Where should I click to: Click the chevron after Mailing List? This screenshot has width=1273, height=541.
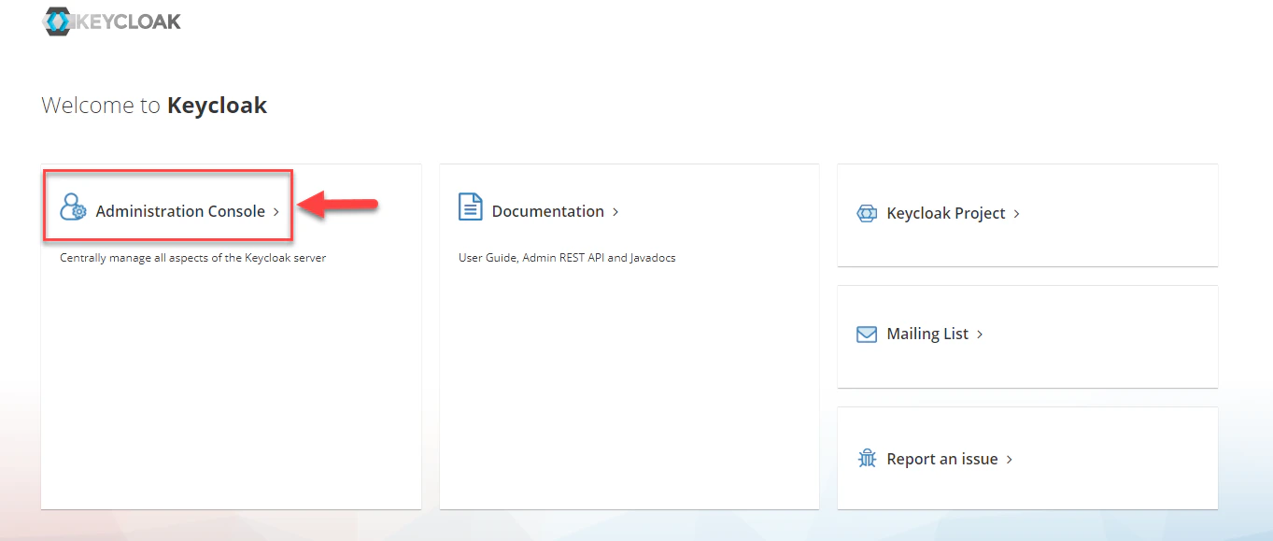coord(980,335)
